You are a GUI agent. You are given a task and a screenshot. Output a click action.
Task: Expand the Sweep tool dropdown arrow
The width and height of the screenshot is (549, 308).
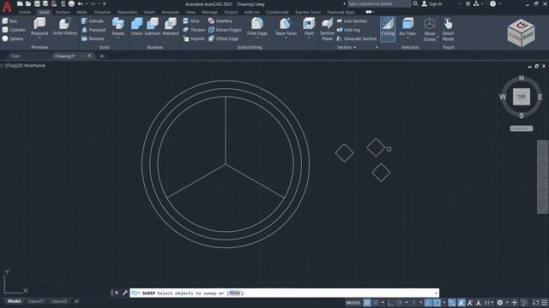[118, 38]
